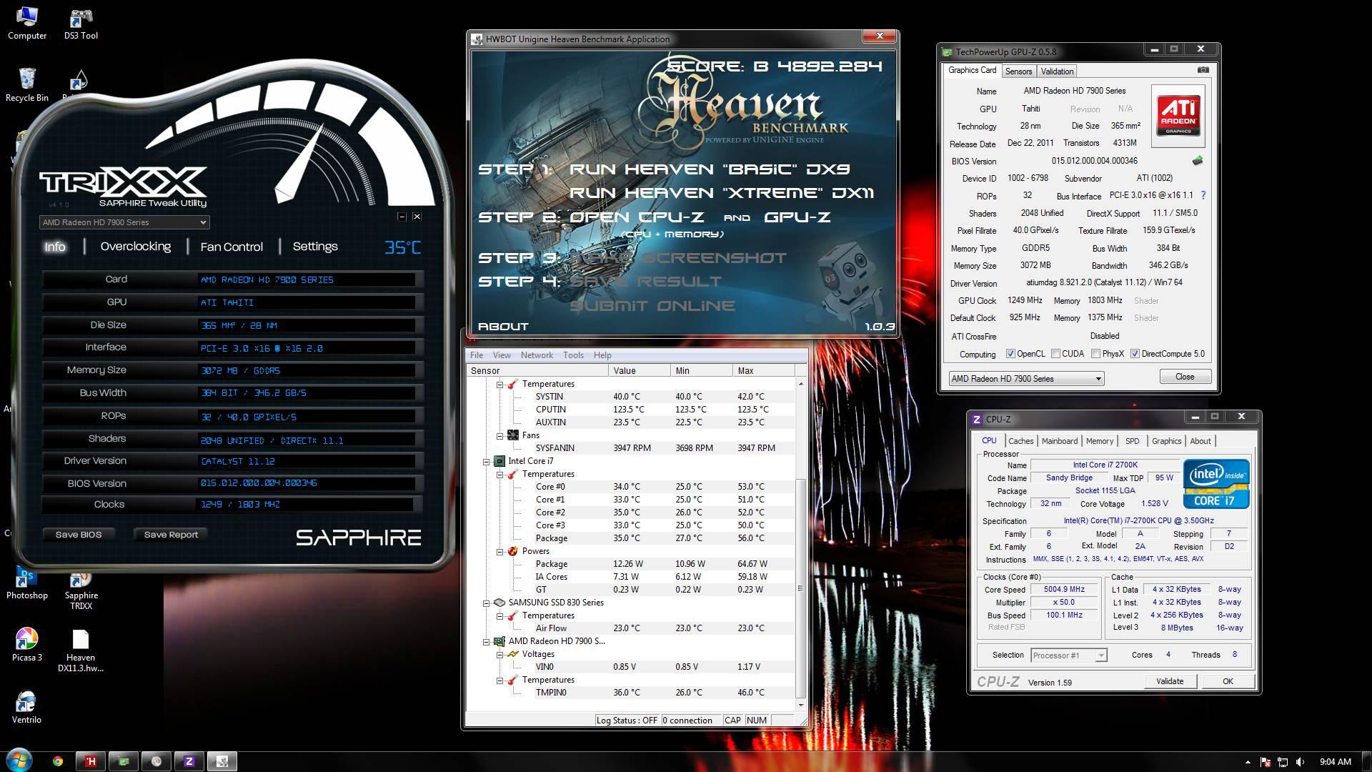Viewport: 1372px width, 772px height.
Task: Select the CPU-Z taskbar icon
Action: pos(189,761)
